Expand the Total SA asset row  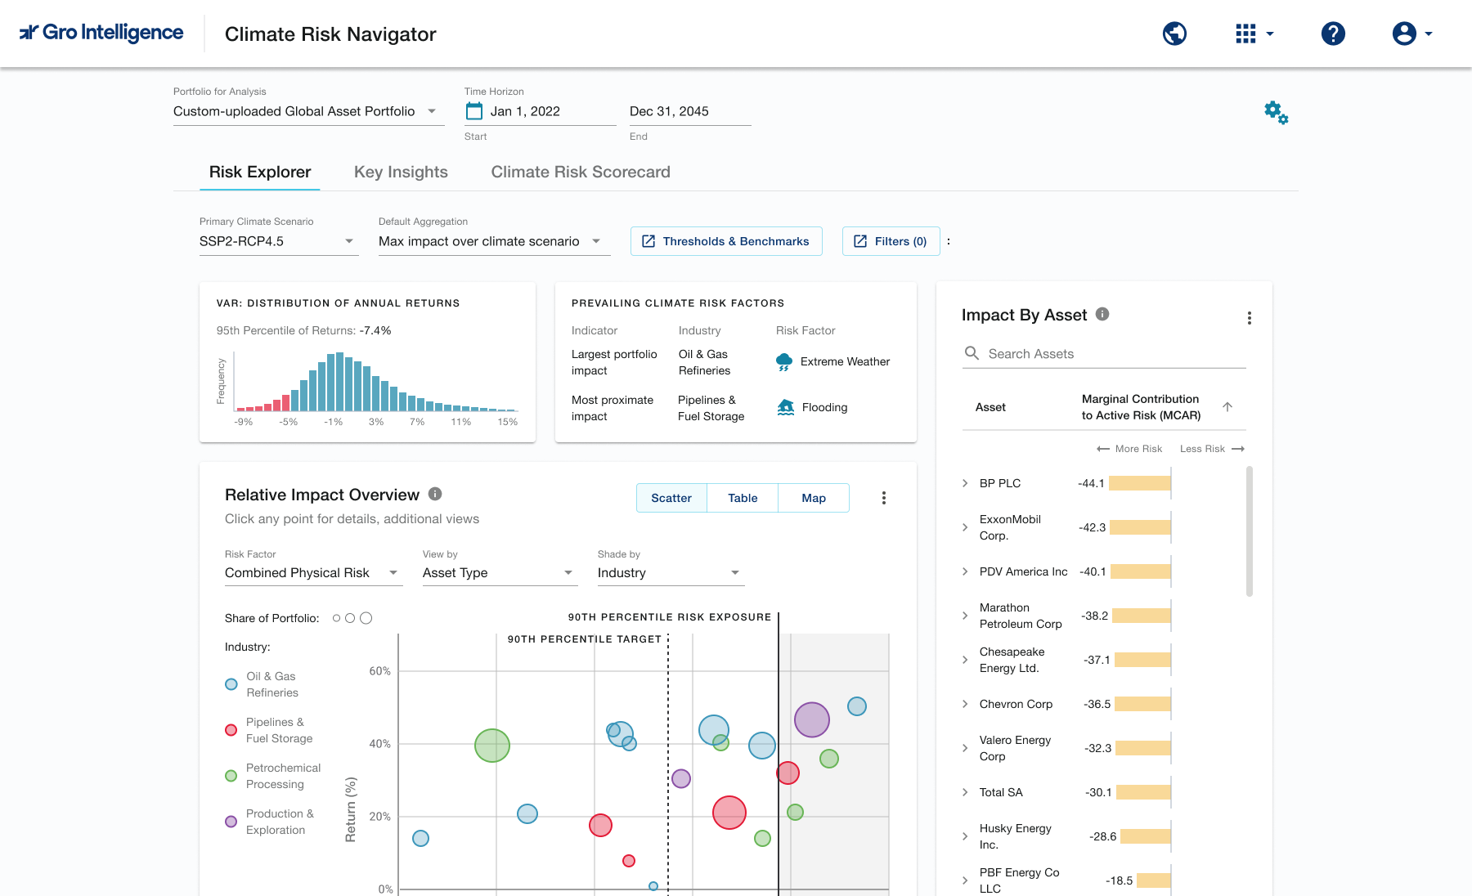[965, 792]
